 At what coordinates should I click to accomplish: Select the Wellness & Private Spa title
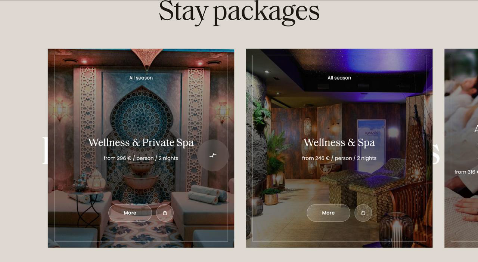coord(141,142)
